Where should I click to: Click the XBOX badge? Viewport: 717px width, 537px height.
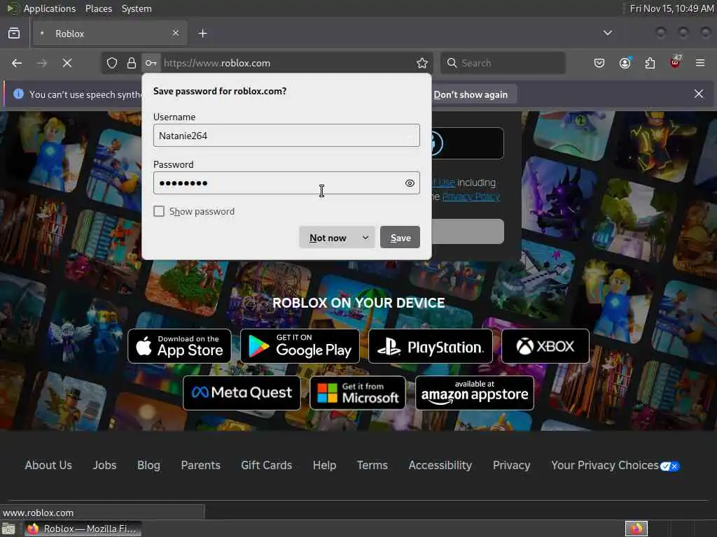click(545, 346)
